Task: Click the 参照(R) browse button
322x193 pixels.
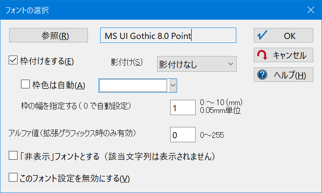Action: (x=49, y=35)
